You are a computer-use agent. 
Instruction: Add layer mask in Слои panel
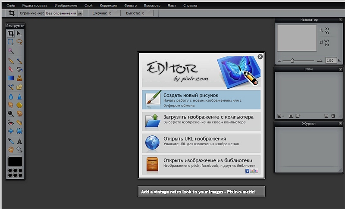(291, 116)
